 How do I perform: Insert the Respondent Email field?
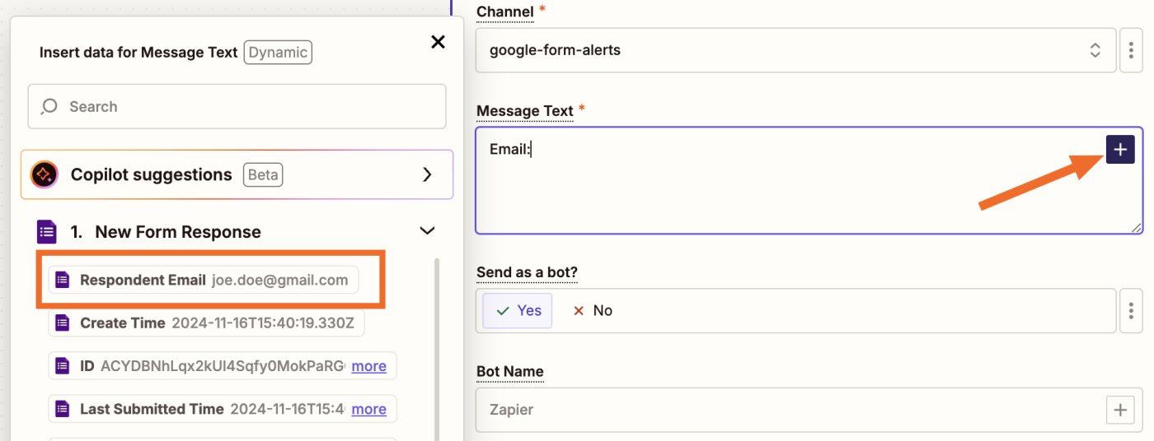pyautogui.click(x=204, y=281)
